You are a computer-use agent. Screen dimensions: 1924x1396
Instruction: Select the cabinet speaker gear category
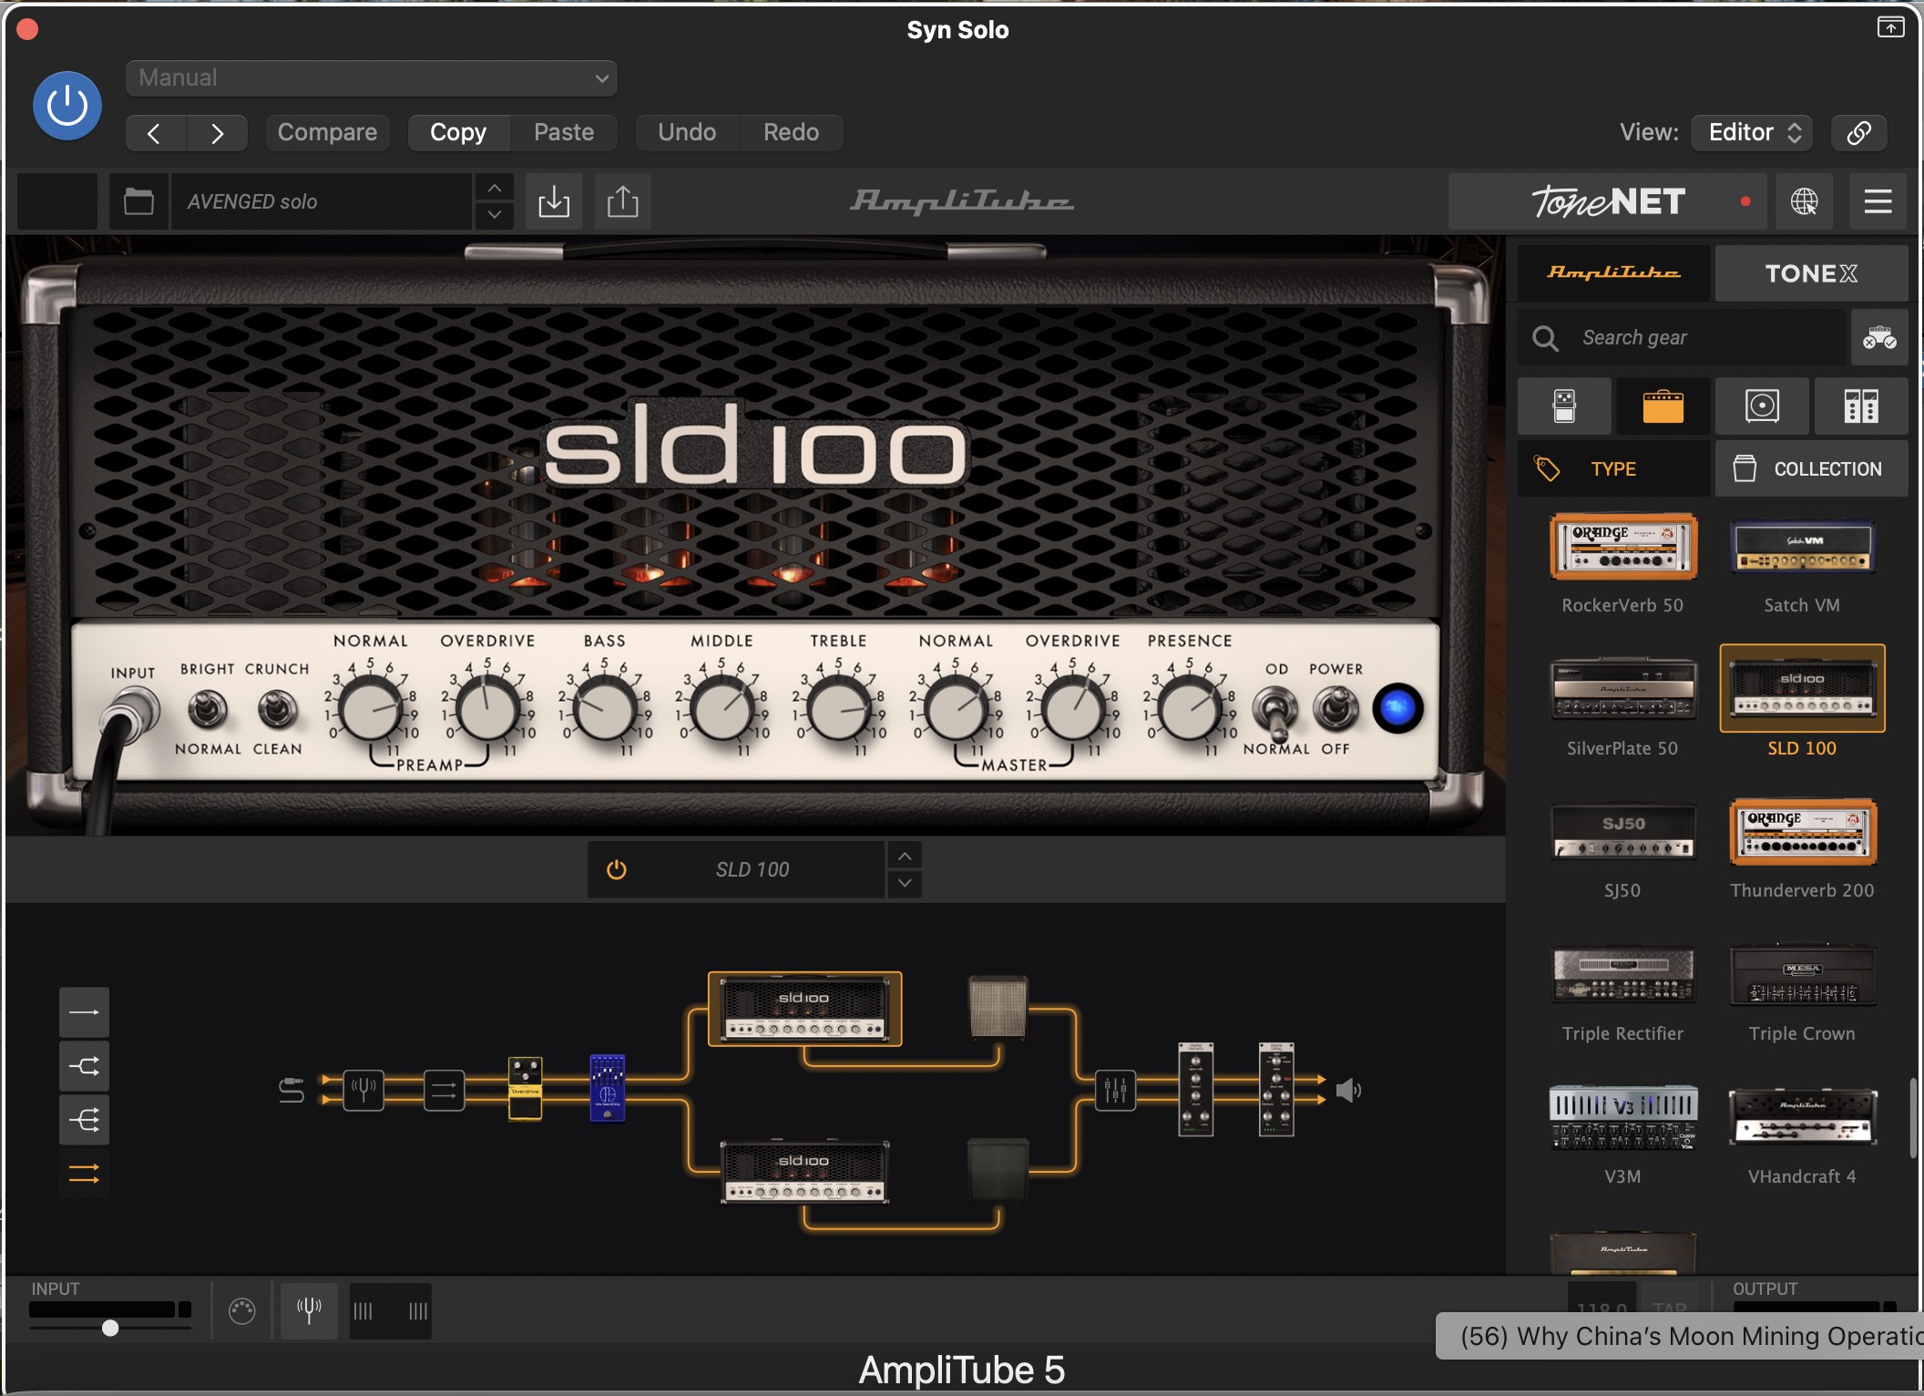(1762, 405)
